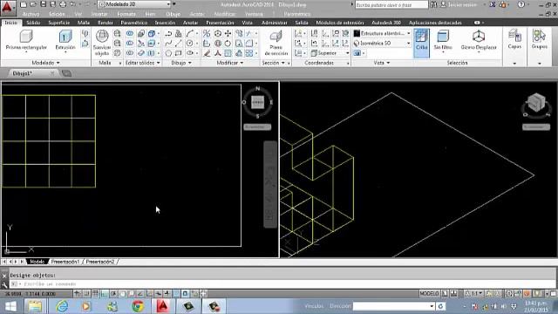Open the Plano de sección tool
Image resolution: width=558 pixels, height=314 pixels.
[x=276, y=43]
